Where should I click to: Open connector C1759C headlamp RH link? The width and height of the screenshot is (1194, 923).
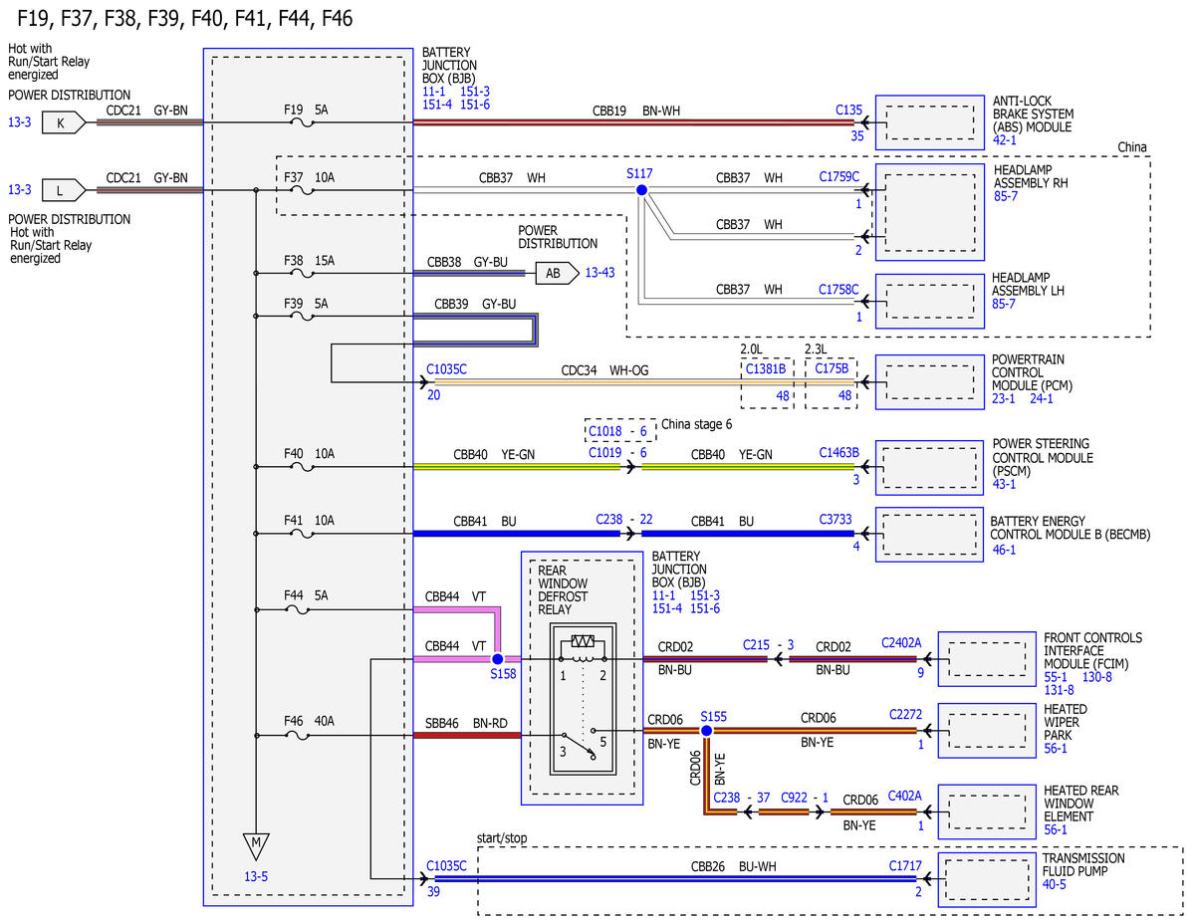[x=838, y=176]
